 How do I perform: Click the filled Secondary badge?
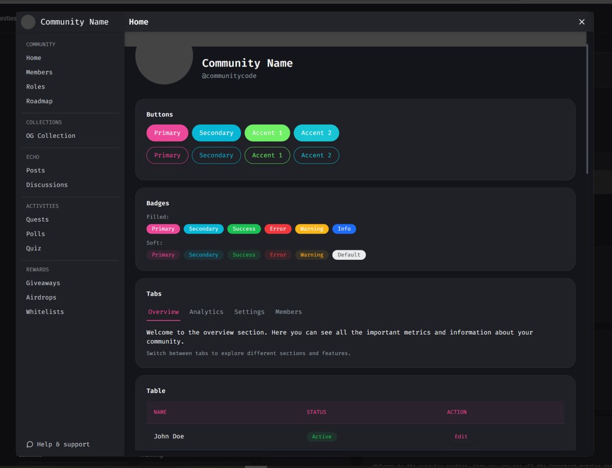203,229
